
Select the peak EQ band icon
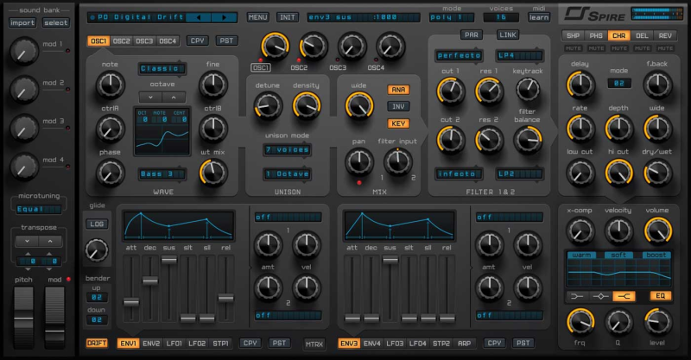pyautogui.click(x=600, y=296)
